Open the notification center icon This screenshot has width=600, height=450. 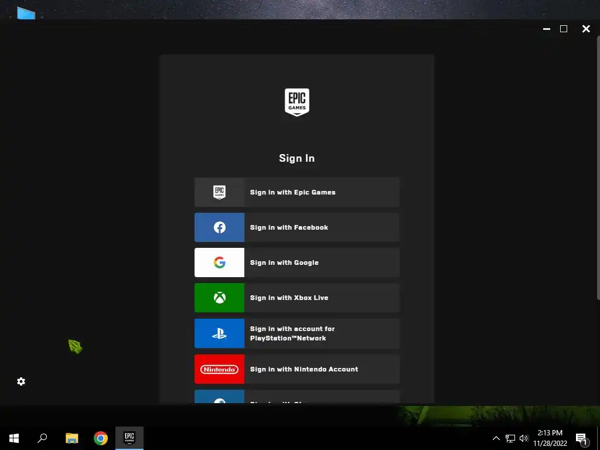click(x=582, y=439)
